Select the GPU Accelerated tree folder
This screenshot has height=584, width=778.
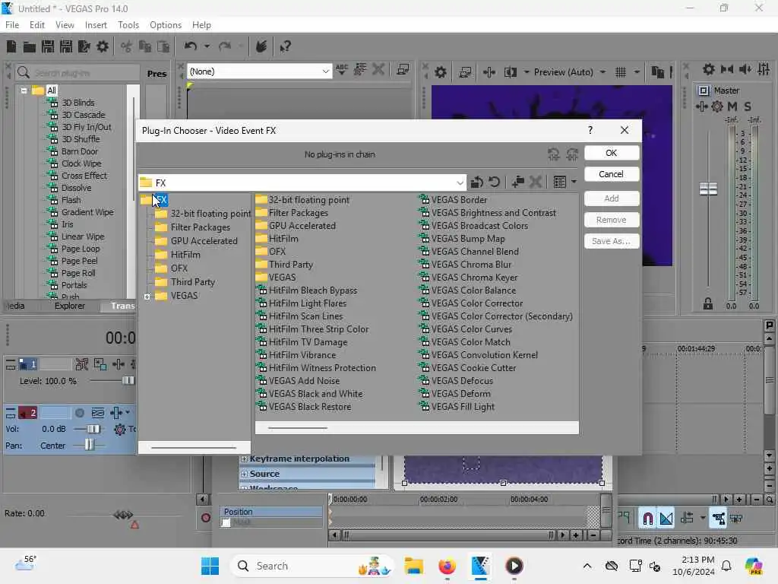[196, 241]
